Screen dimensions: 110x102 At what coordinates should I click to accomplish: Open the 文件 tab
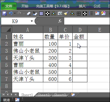coord(9,6)
